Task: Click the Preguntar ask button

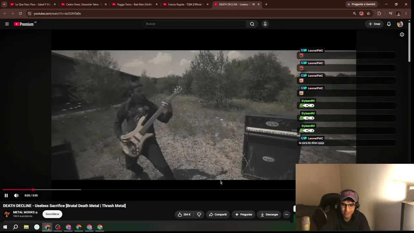Action: point(244,215)
